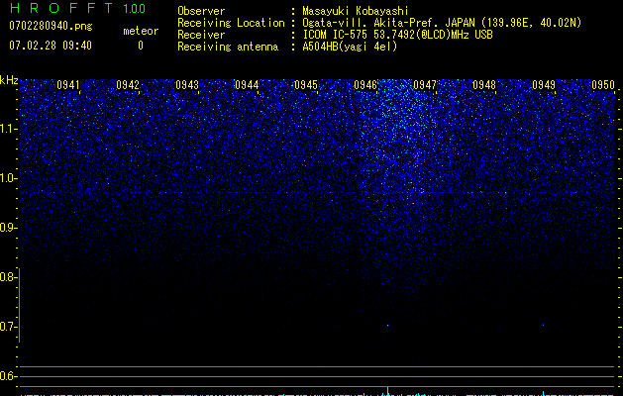The height and width of the screenshot is (396, 623).
Task: Click the Observer label
Action: [x=201, y=11]
